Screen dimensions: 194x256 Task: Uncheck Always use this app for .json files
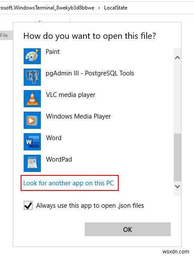coord(28,206)
